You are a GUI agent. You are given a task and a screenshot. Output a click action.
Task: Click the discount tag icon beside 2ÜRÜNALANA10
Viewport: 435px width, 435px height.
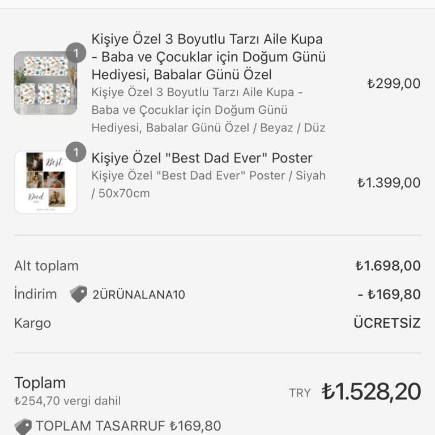point(78,294)
